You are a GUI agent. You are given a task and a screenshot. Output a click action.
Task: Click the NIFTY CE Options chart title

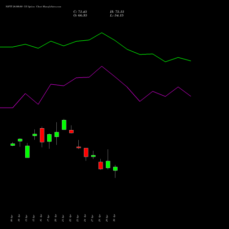click(33, 7)
